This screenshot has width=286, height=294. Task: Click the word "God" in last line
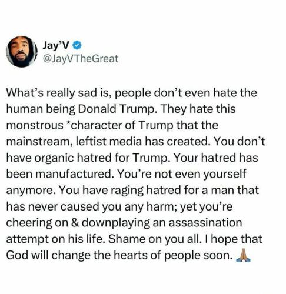pos(17,255)
